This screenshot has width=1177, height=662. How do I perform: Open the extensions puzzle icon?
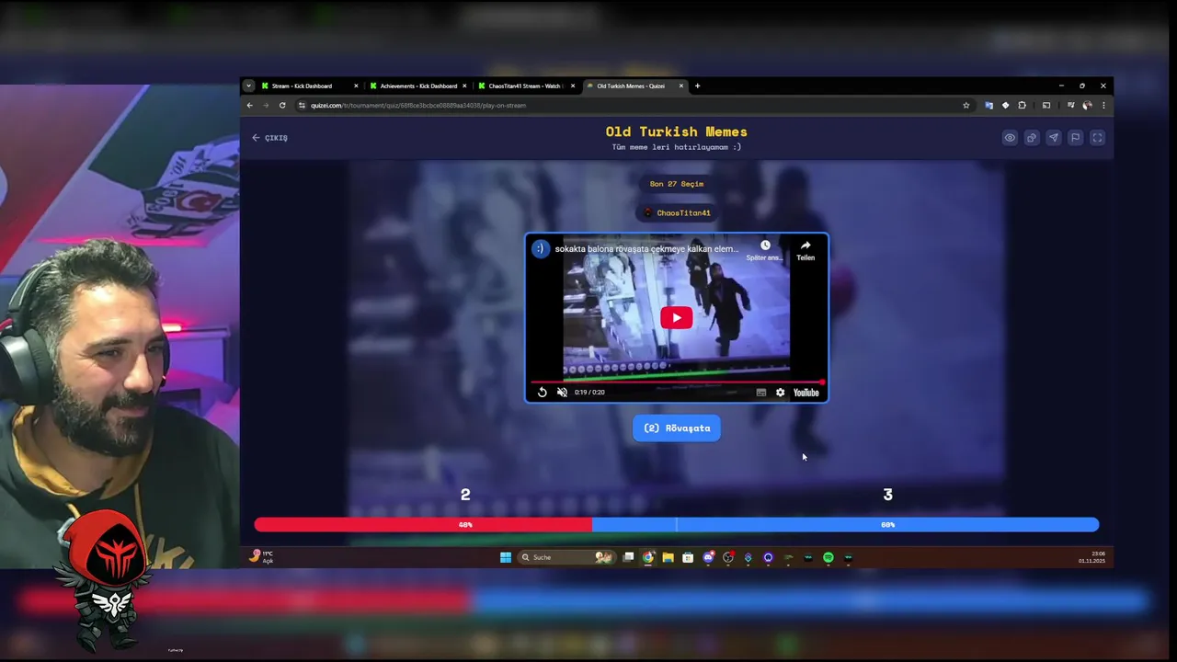point(1022,106)
